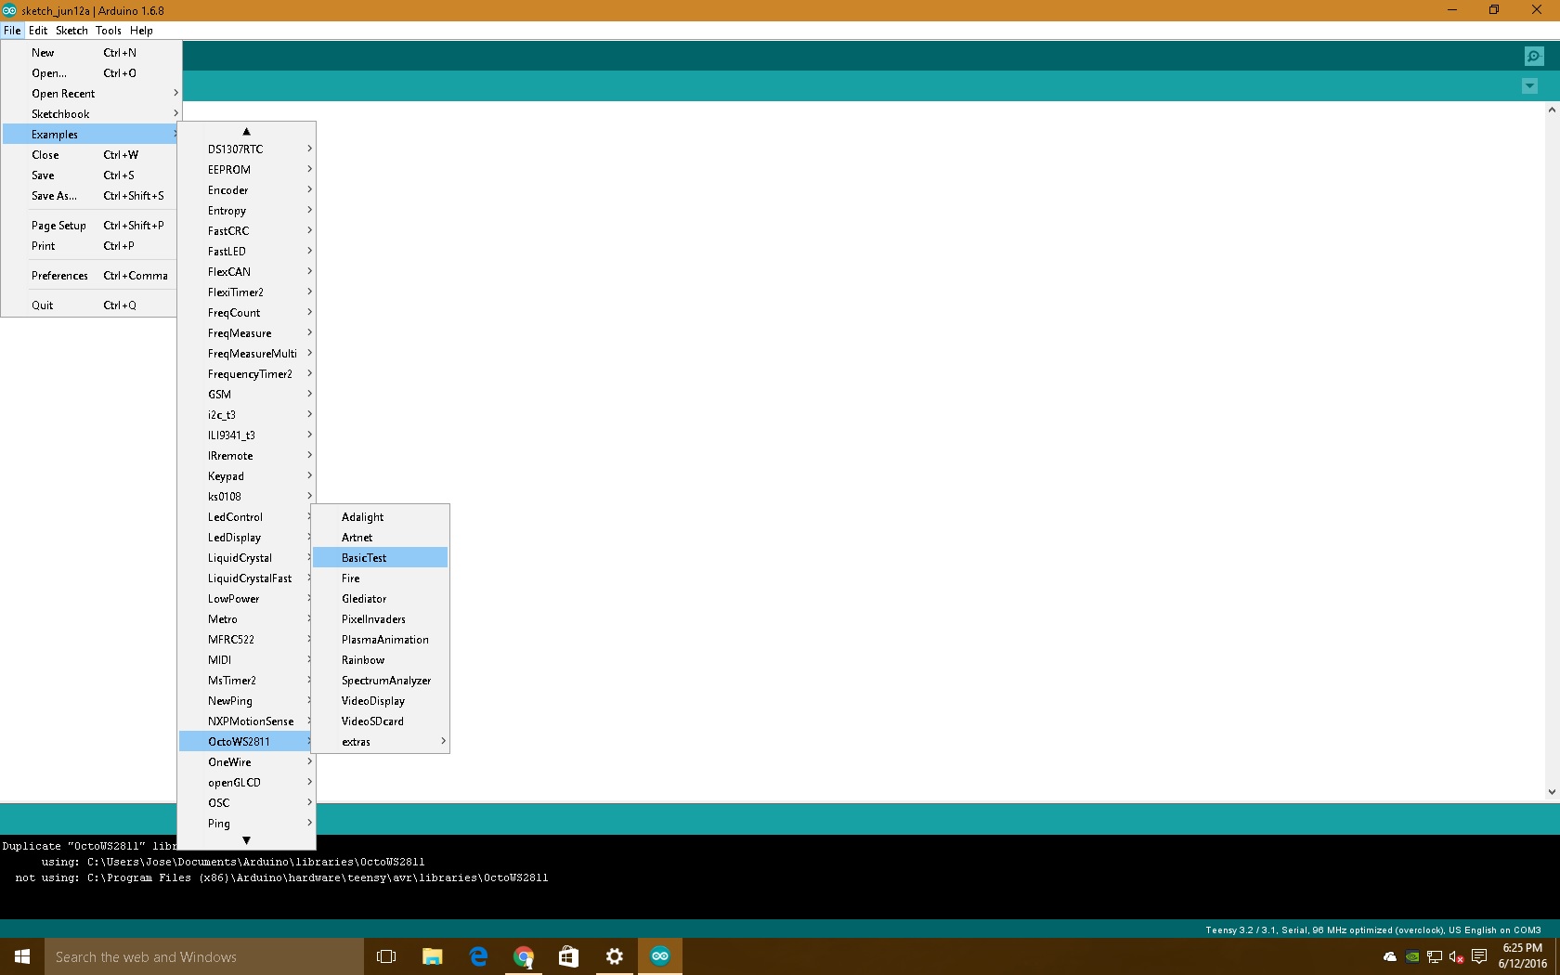The image size is (1560, 975).
Task: Expand OneWire examples
Action: (246, 762)
